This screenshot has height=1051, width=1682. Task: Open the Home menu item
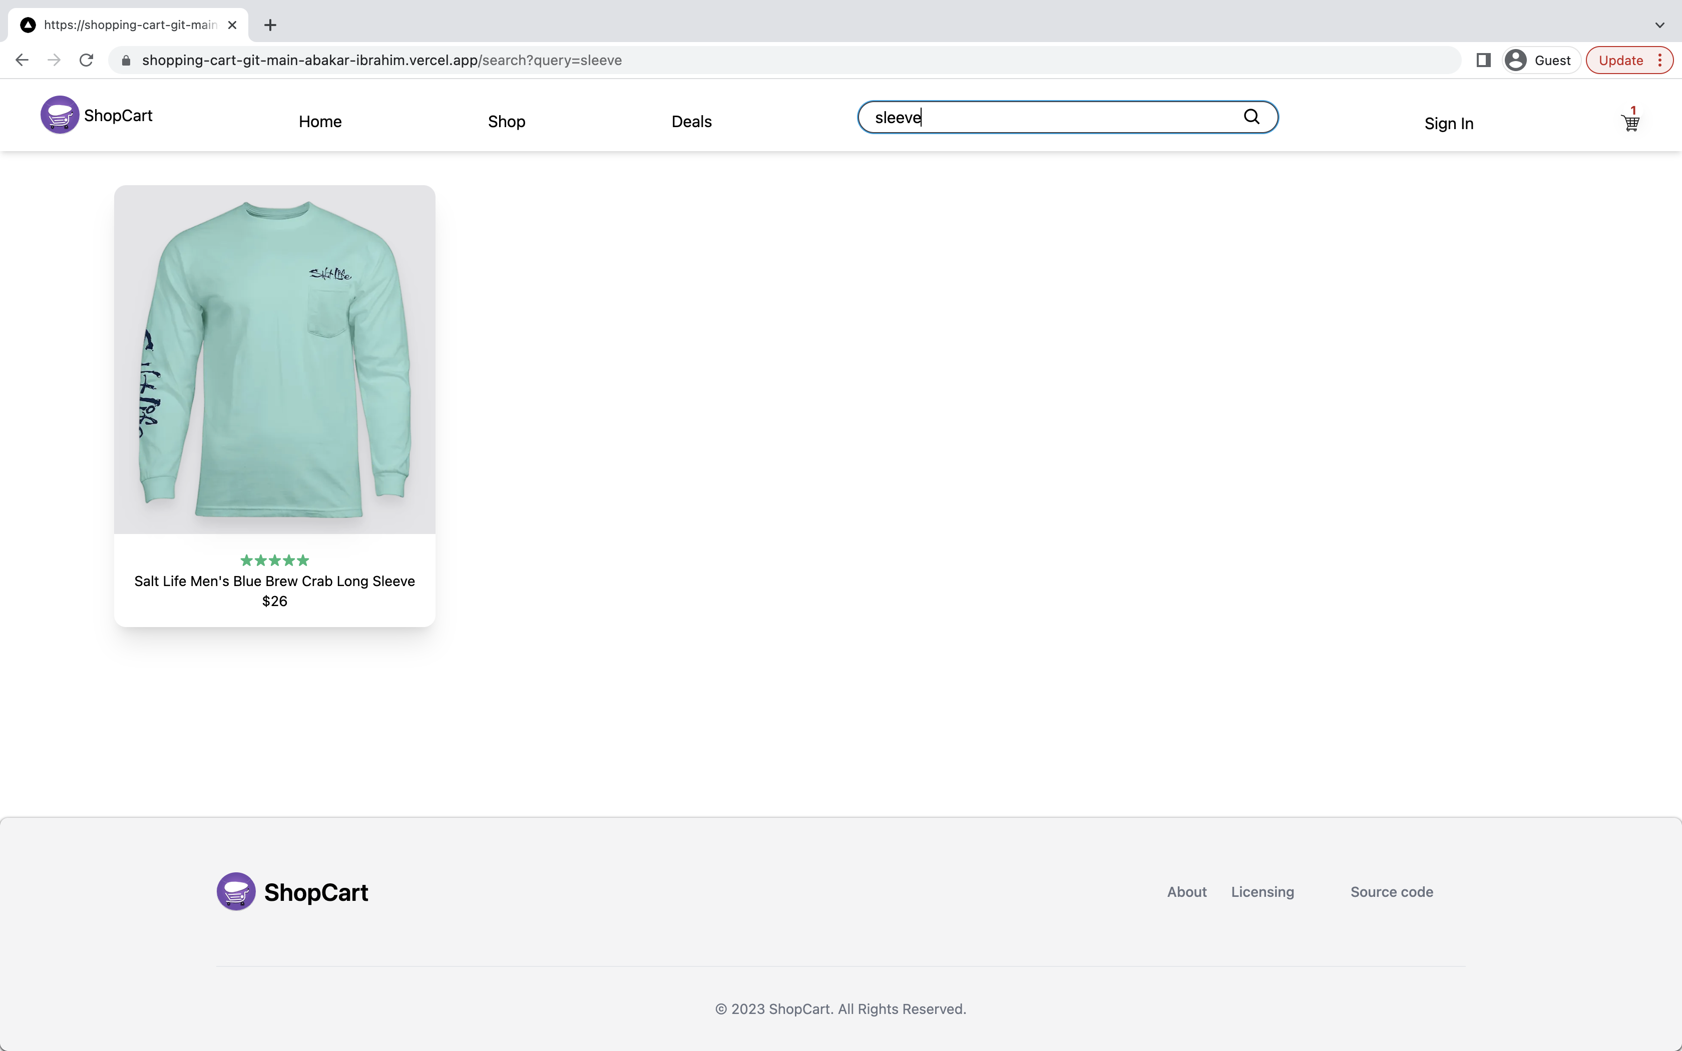[320, 122]
